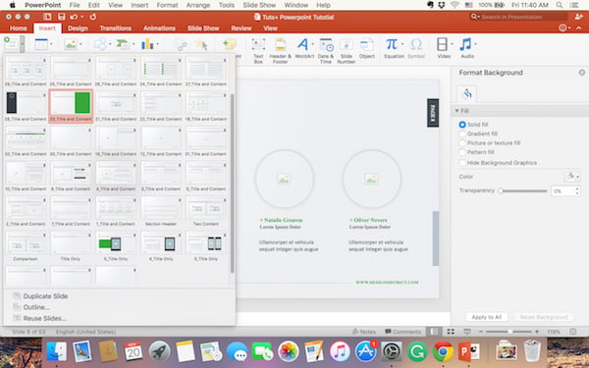Toggle the Notes pane button

pos(363,332)
